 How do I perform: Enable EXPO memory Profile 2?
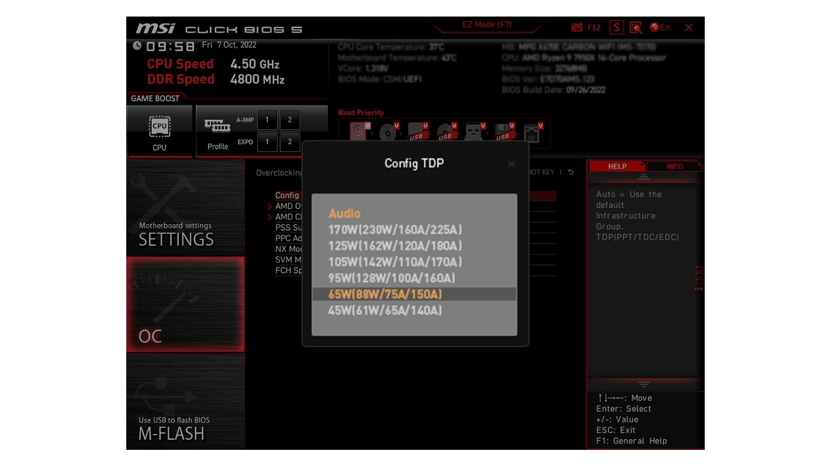click(x=289, y=141)
